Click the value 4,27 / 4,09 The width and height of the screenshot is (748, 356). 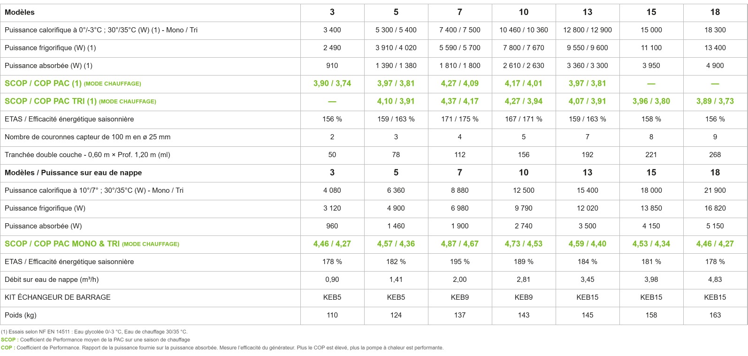460,83
